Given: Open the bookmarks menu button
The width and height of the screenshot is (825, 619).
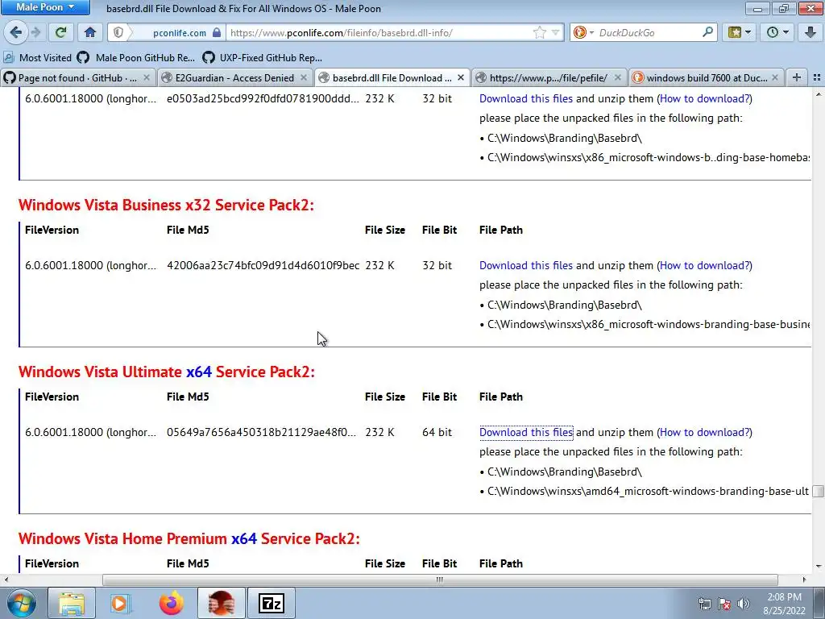Looking at the screenshot, I should point(739,32).
